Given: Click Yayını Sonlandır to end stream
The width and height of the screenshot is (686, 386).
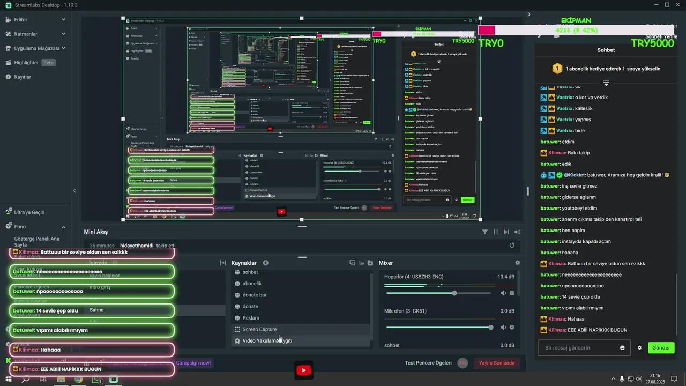Looking at the screenshot, I should [496, 363].
